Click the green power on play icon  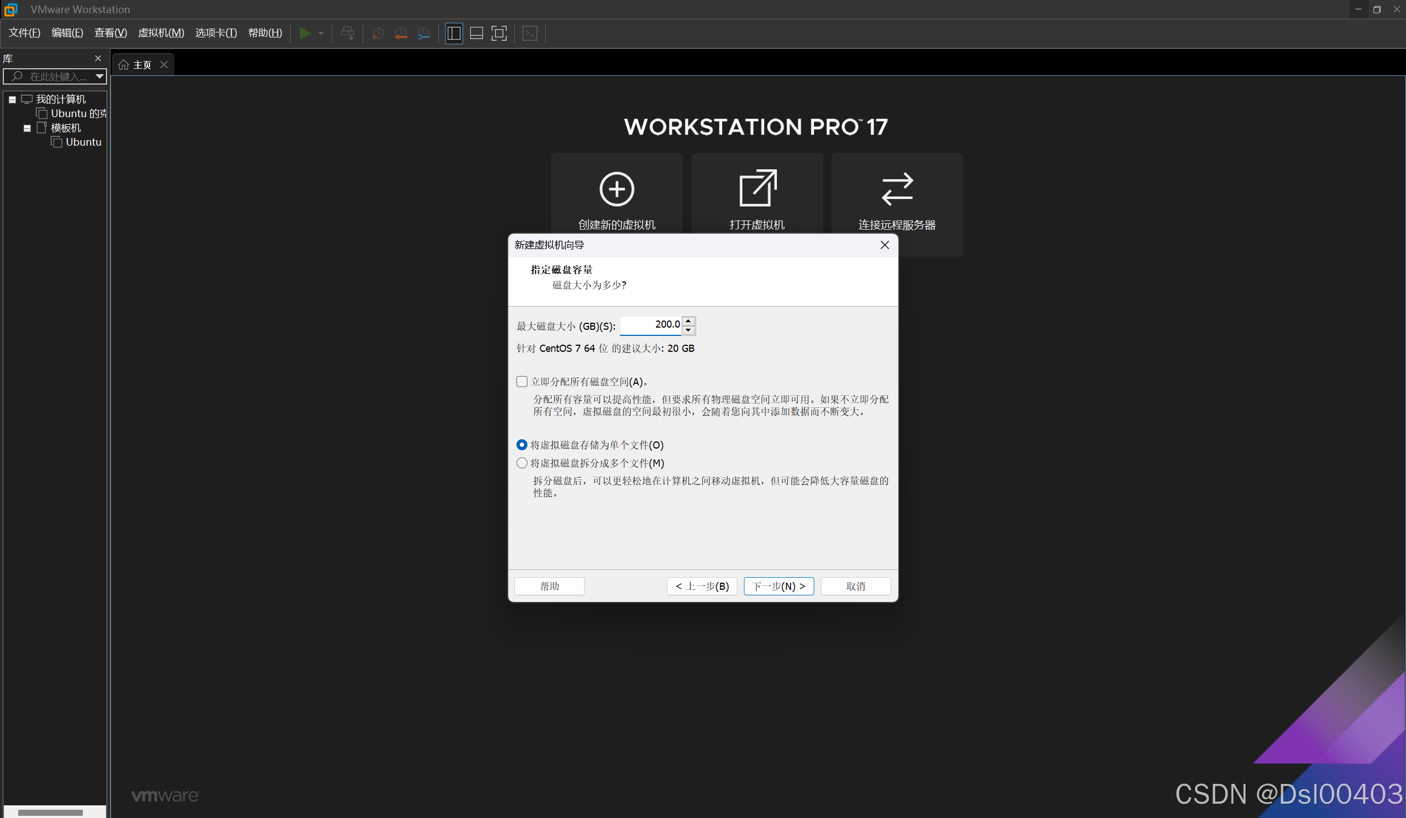click(304, 34)
